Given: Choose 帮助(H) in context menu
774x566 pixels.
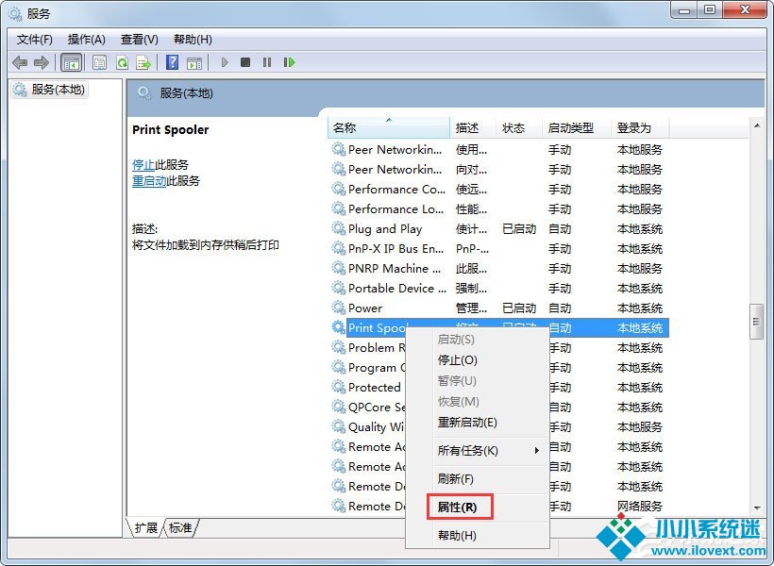Looking at the screenshot, I should point(478,535).
